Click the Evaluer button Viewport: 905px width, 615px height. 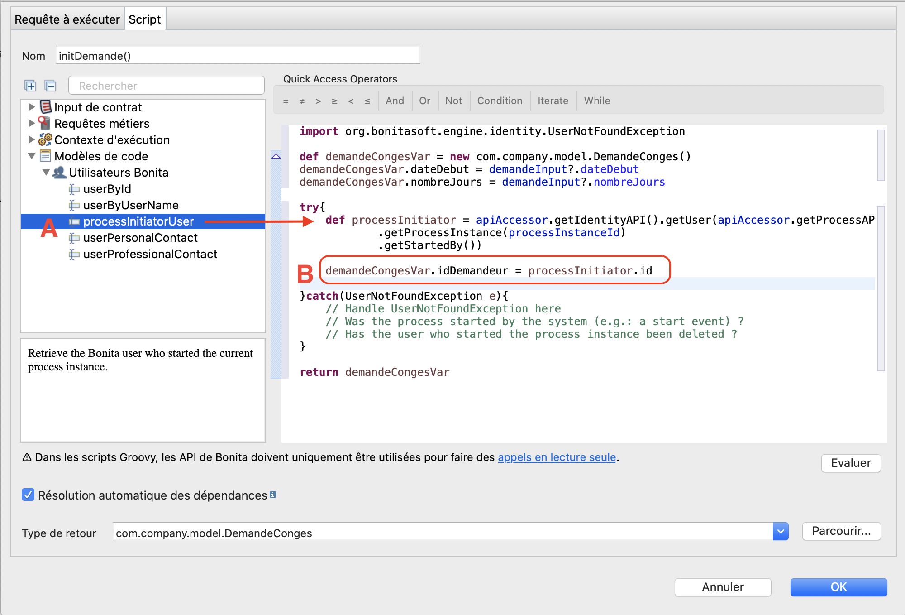click(x=851, y=463)
